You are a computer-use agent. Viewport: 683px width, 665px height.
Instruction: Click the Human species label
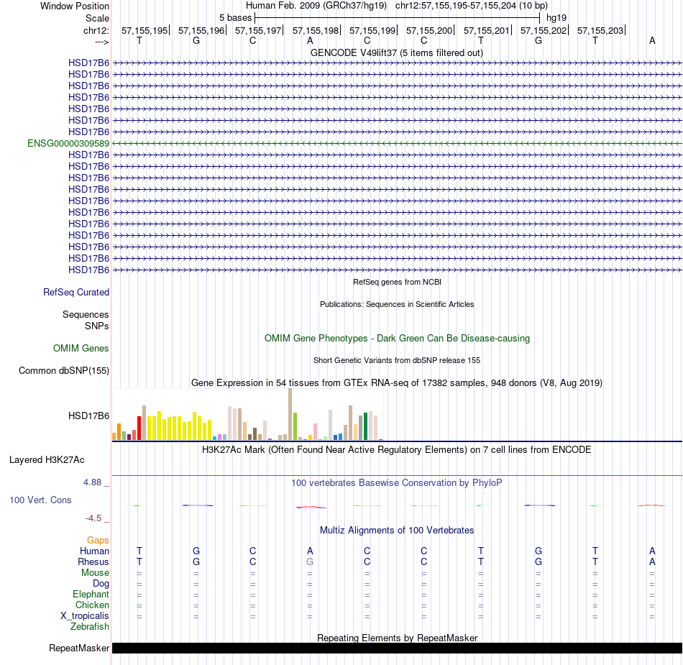pos(94,551)
